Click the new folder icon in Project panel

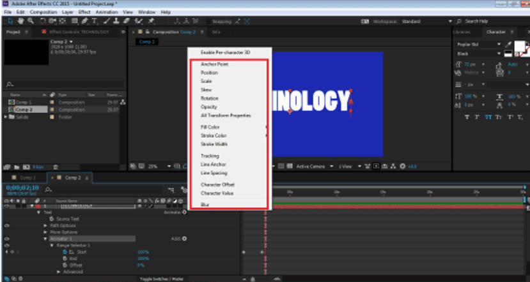pyautogui.click(x=16, y=167)
